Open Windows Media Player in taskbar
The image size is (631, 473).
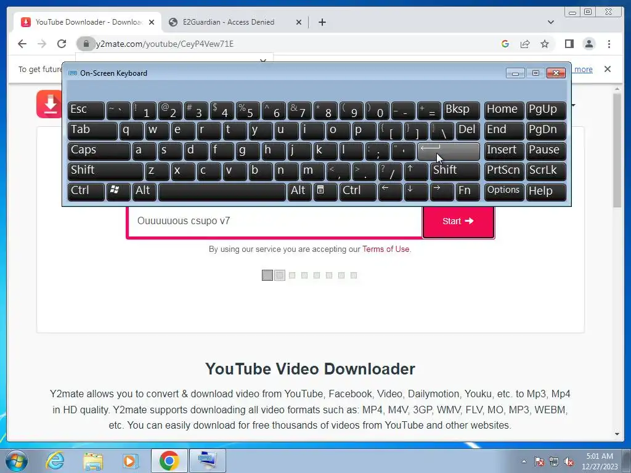pos(131,461)
